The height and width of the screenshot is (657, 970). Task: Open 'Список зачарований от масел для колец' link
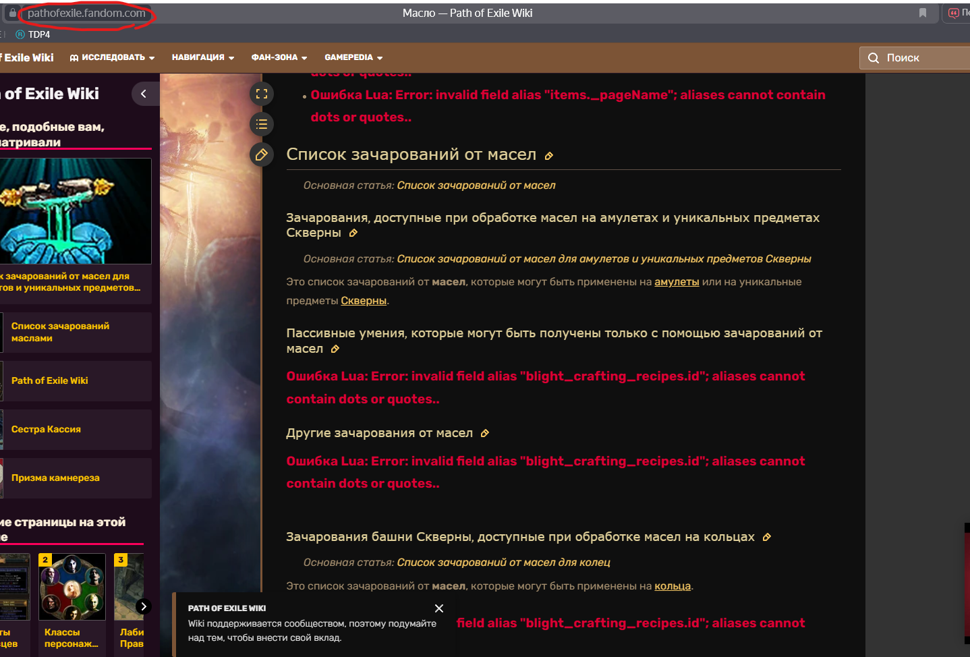503,563
